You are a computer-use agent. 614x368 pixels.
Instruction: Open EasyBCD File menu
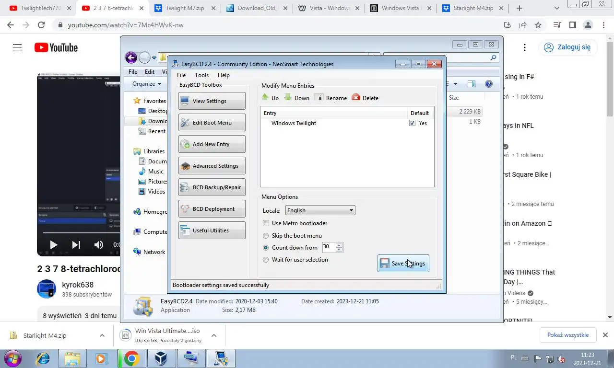point(181,75)
